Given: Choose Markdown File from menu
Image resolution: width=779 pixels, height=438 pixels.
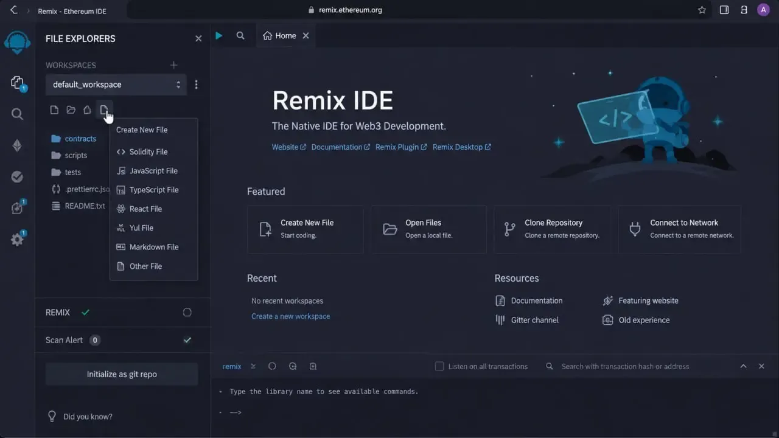Looking at the screenshot, I should coord(153,247).
